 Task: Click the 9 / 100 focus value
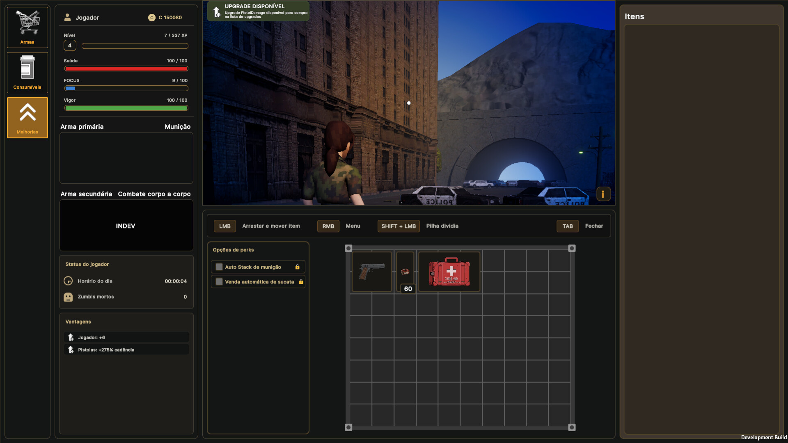click(180, 80)
